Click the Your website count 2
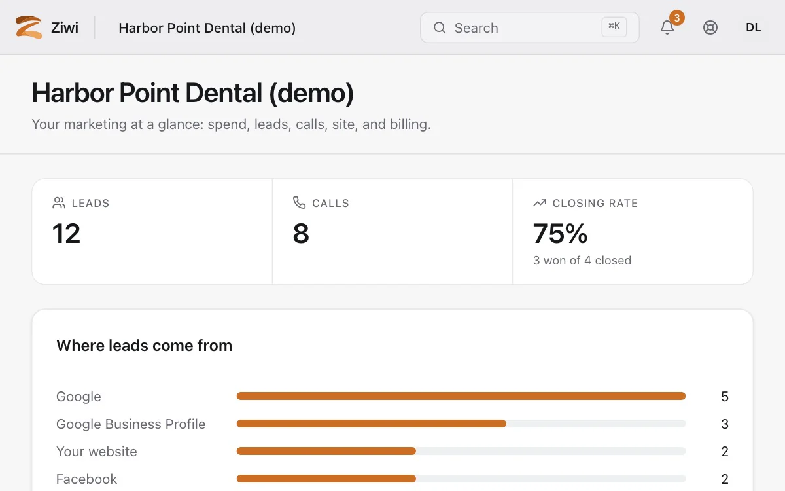This screenshot has width=785, height=491. click(x=725, y=452)
